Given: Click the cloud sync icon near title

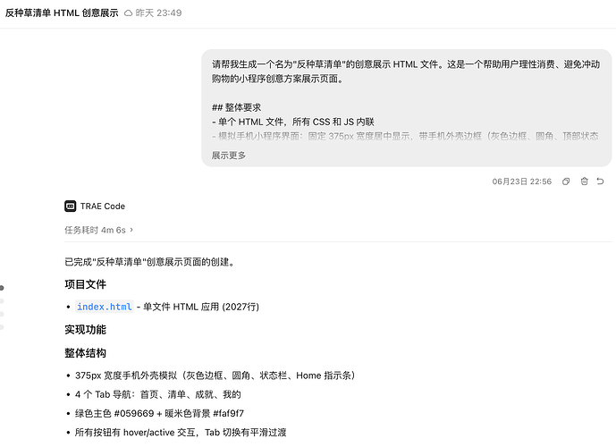Looking at the screenshot, I should pyautogui.click(x=128, y=13).
